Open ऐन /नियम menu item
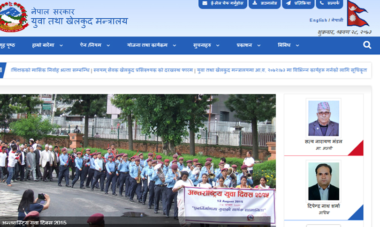The image size is (380, 227). tap(91, 45)
